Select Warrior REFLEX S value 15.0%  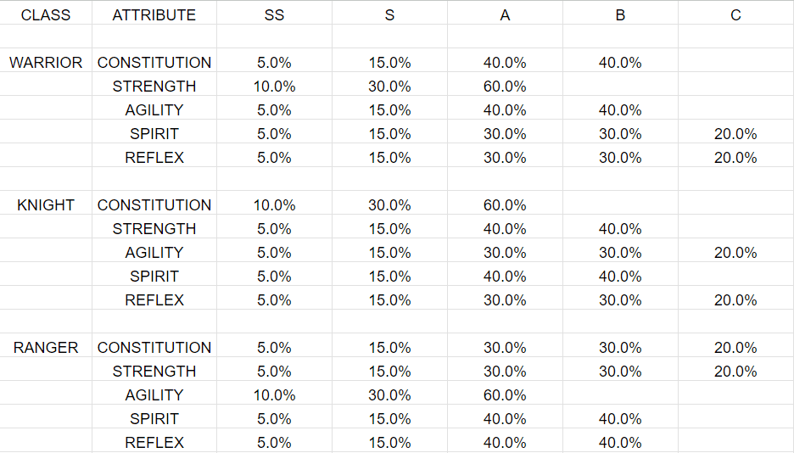389,158
